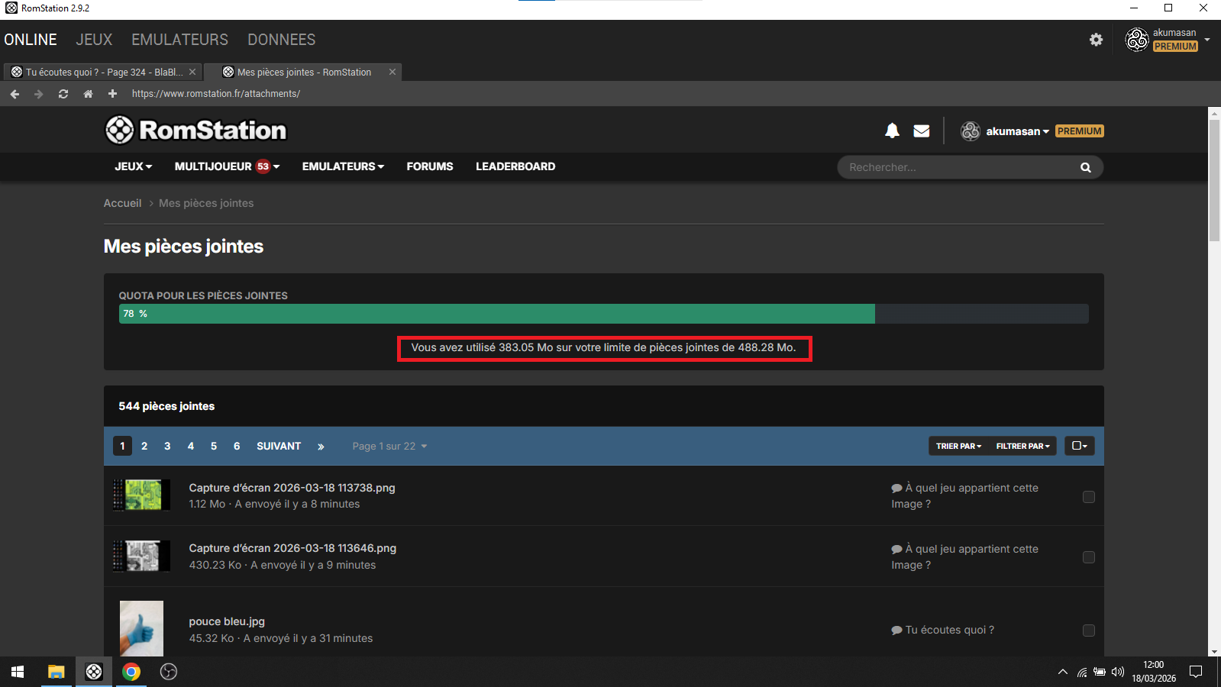Viewport: 1221px width, 687px height.
Task: Check the box for Capture d'écran 113738.png
Action: click(1088, 497)
